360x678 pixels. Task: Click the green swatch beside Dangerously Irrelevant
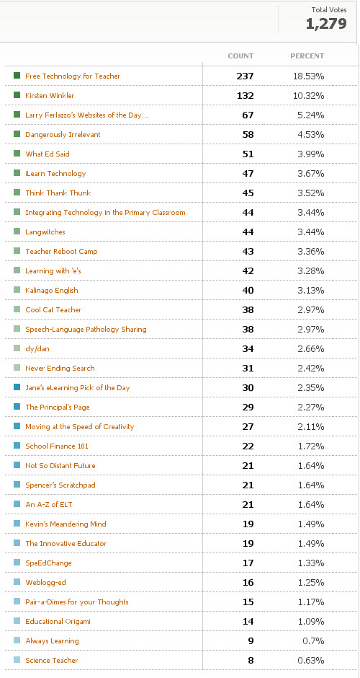point(17,134)
